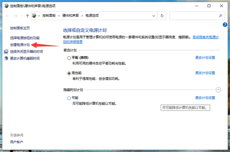Image resolution: width=230 pixels, height=152 pixels.
Task: Open 更改计算机睡眠时间 link
Action: [x=25, y=58]
